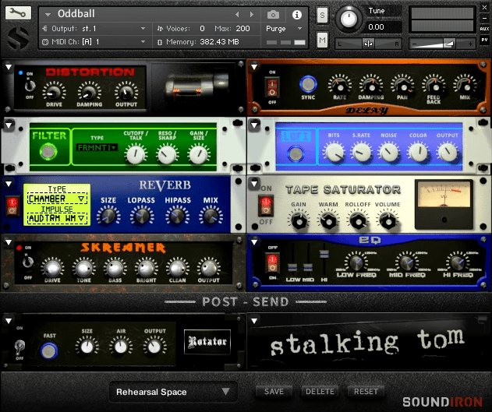Open the MIDI Ch dropdown
Image resolution: width=492 pixels, height=412 pixels.
coord(94,42)
